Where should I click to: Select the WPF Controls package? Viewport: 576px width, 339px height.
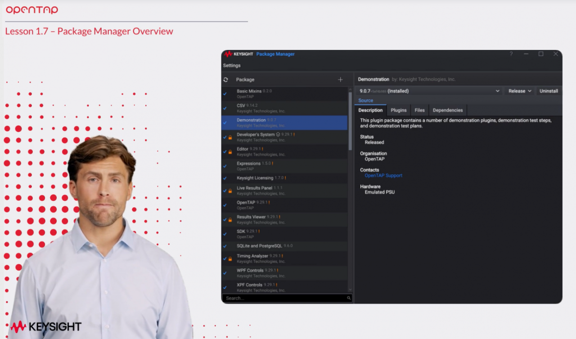pyautogui.click(x=284, y=273)
